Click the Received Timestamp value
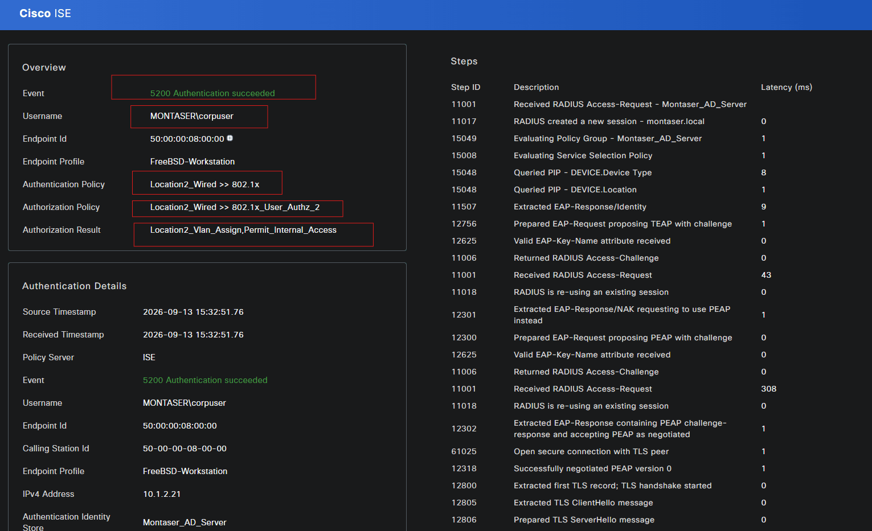This screenshot has height=531, width=872. 193,335
